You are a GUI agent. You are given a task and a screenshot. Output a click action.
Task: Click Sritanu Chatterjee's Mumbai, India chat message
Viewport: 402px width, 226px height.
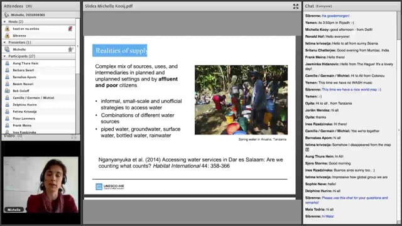pyautogui.click(x=347, y=50)
